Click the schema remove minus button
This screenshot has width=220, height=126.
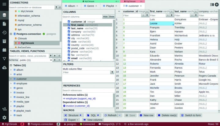[59, 60]
